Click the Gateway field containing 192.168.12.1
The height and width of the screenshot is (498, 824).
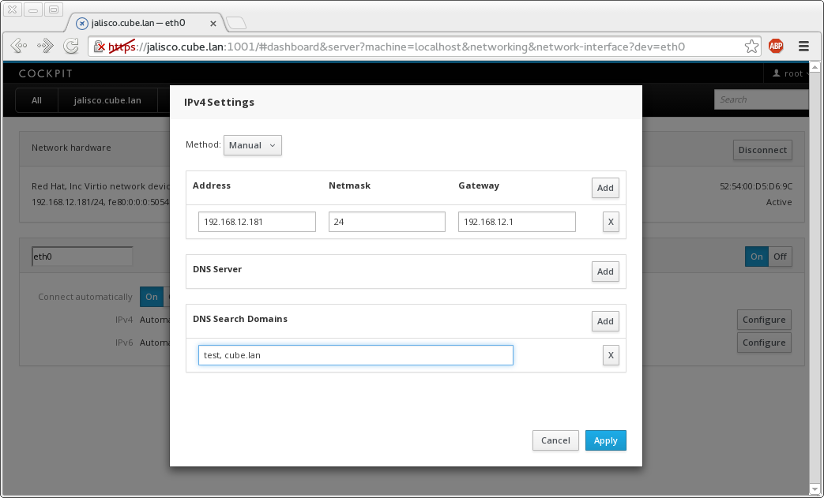pos(517,222)
